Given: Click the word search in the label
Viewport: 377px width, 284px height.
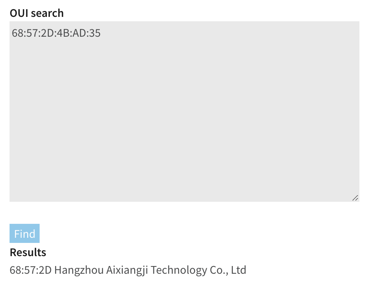Looking at the screenshot, I should (x=47, y=13).
